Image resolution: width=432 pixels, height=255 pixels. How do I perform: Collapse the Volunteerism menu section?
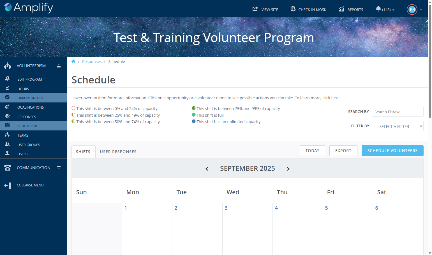[59, 66]
